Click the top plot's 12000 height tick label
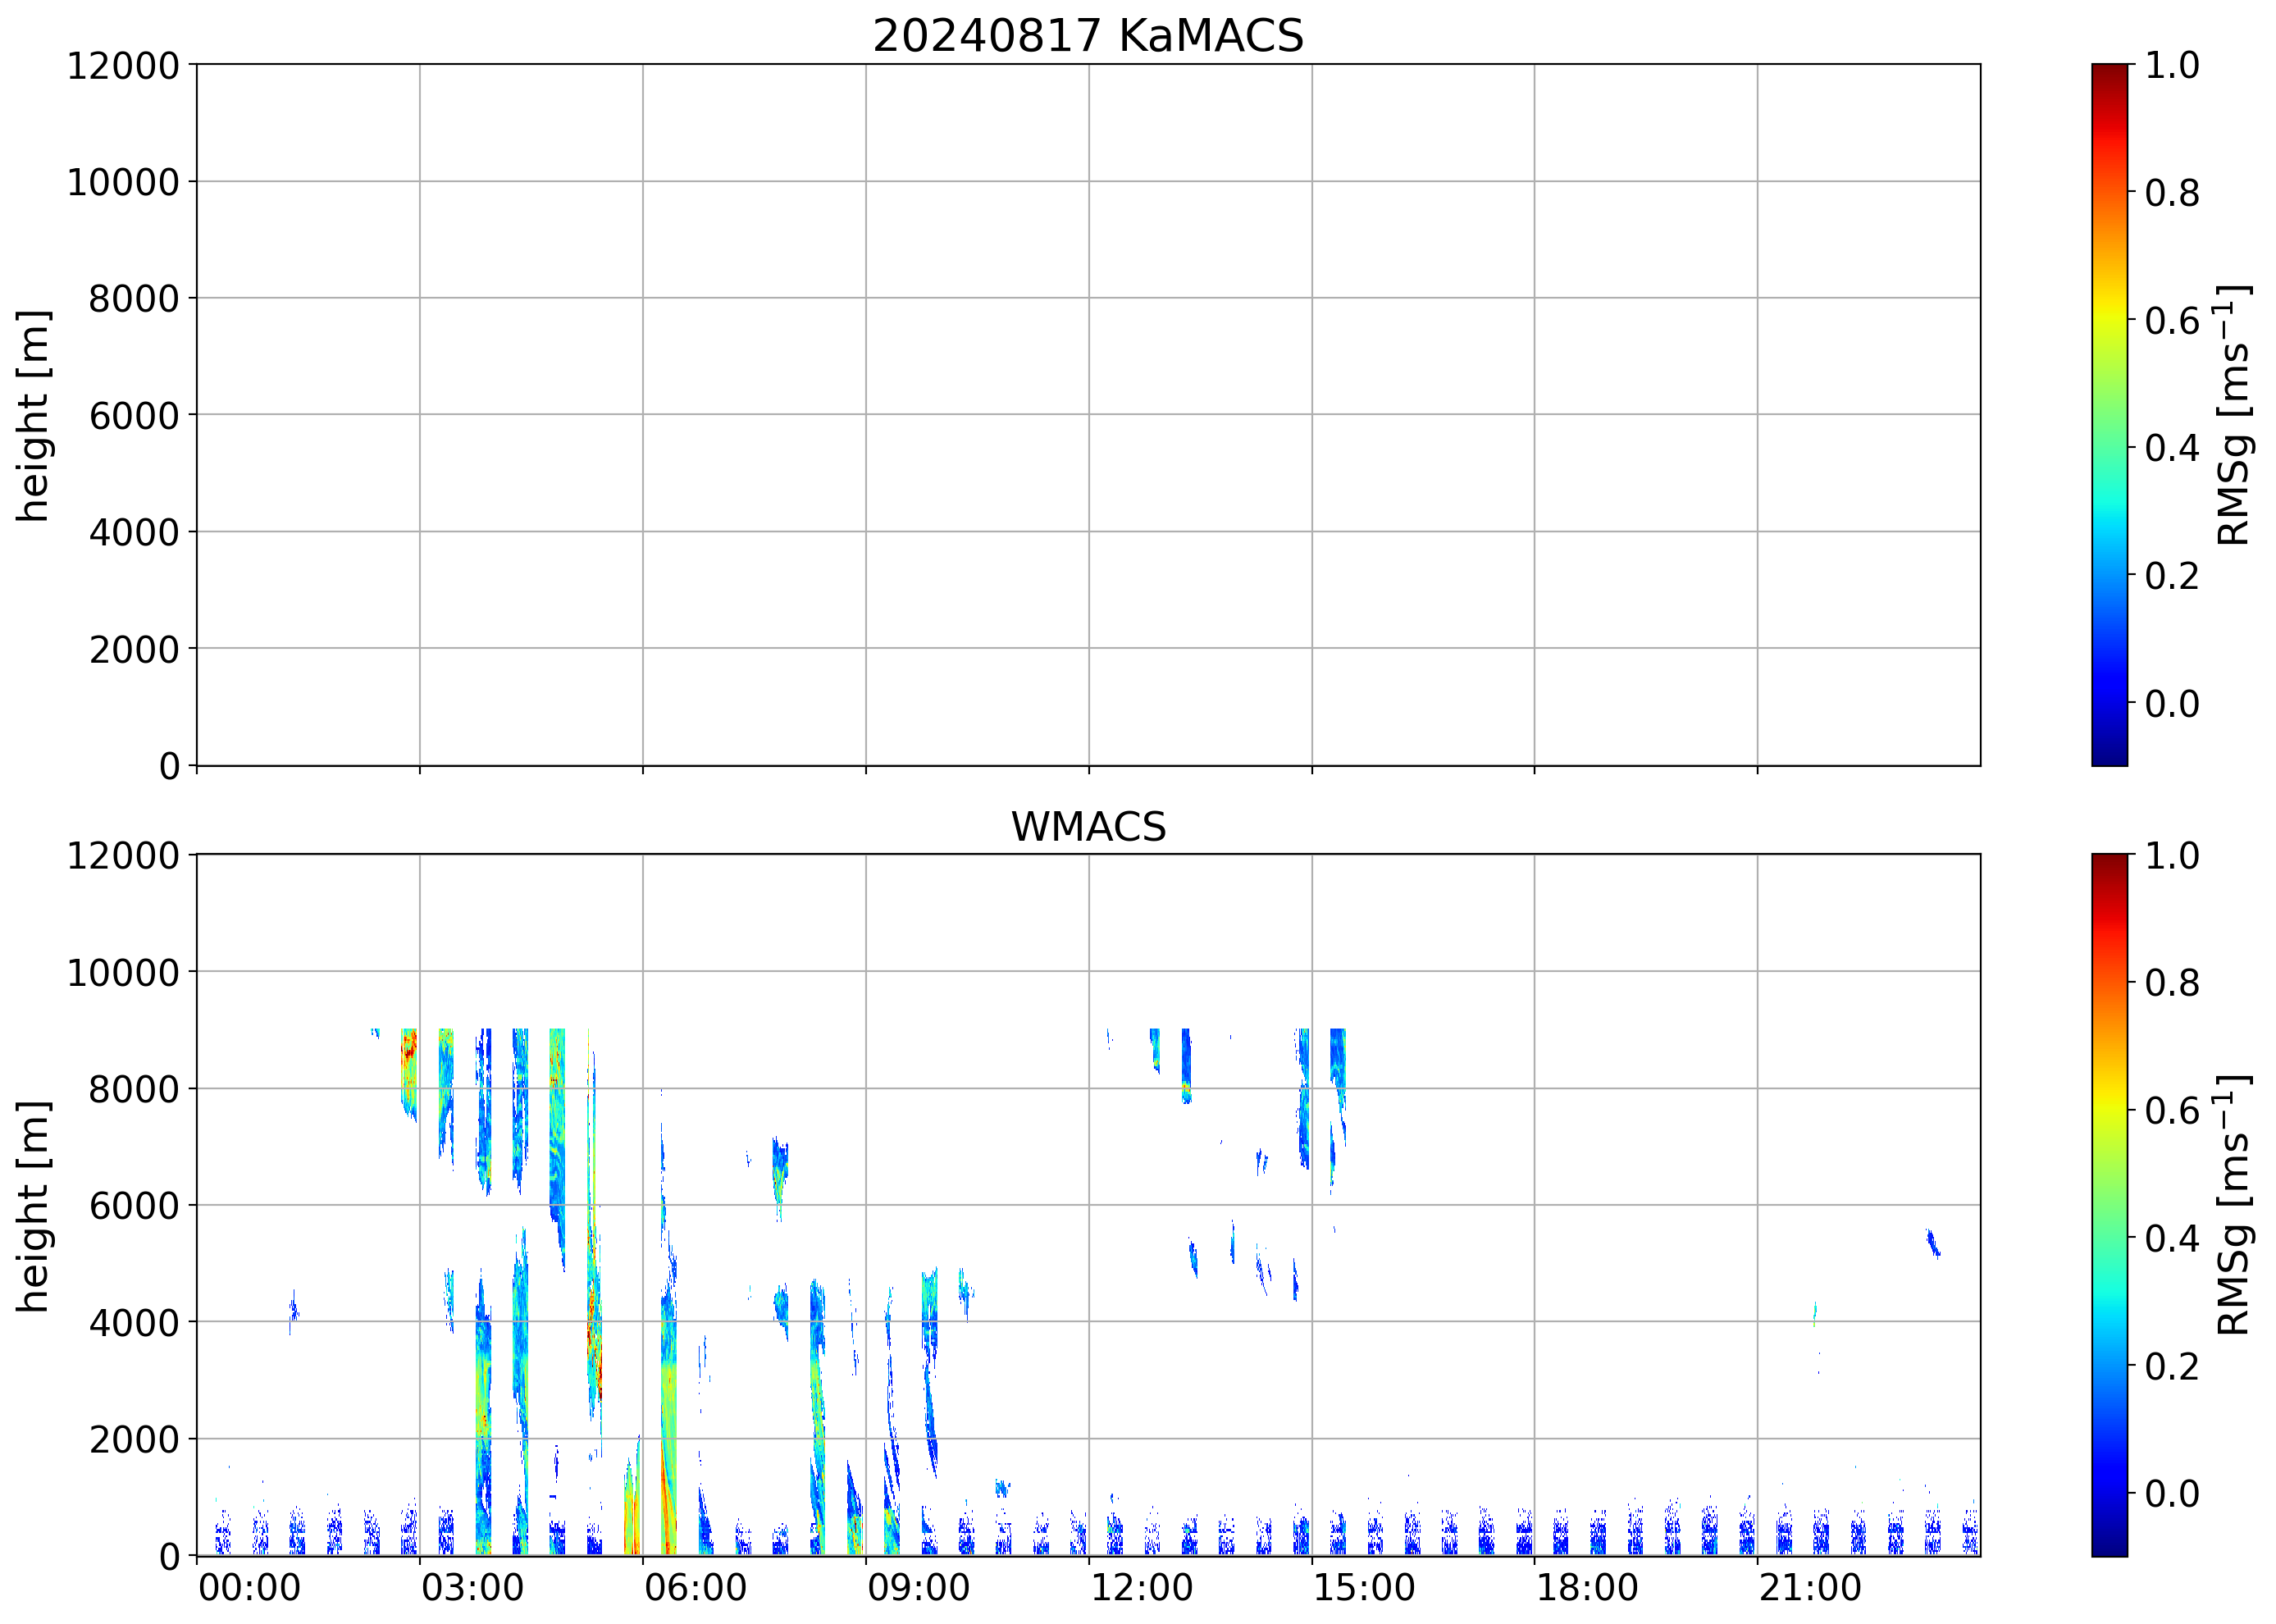2276x1624 pixels. click(122, 66)
